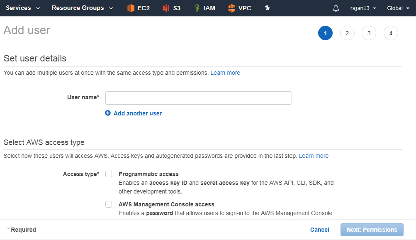Jump to step 3 in wizard
Screen dimensions: 416x240
click(369, 33)
